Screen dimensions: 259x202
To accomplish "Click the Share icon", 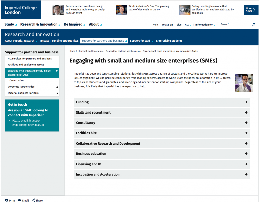I will point(33,200).
